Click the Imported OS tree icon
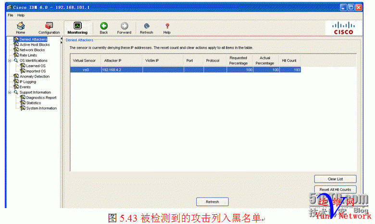The image size is (375, 224). pos(23,71)
